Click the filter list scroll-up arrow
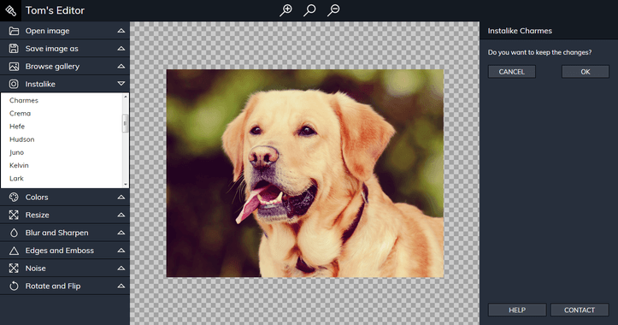Image resolution: width=618 pixels, height=325 pixels. coord(126,97)
